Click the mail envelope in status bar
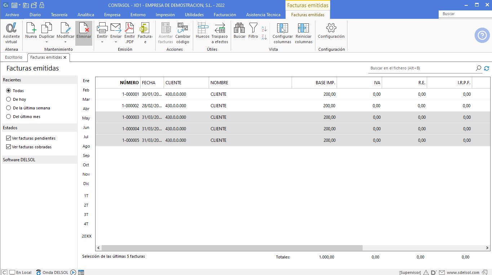The height and width of the screenshot is (275, 492). tap(442, 272)
